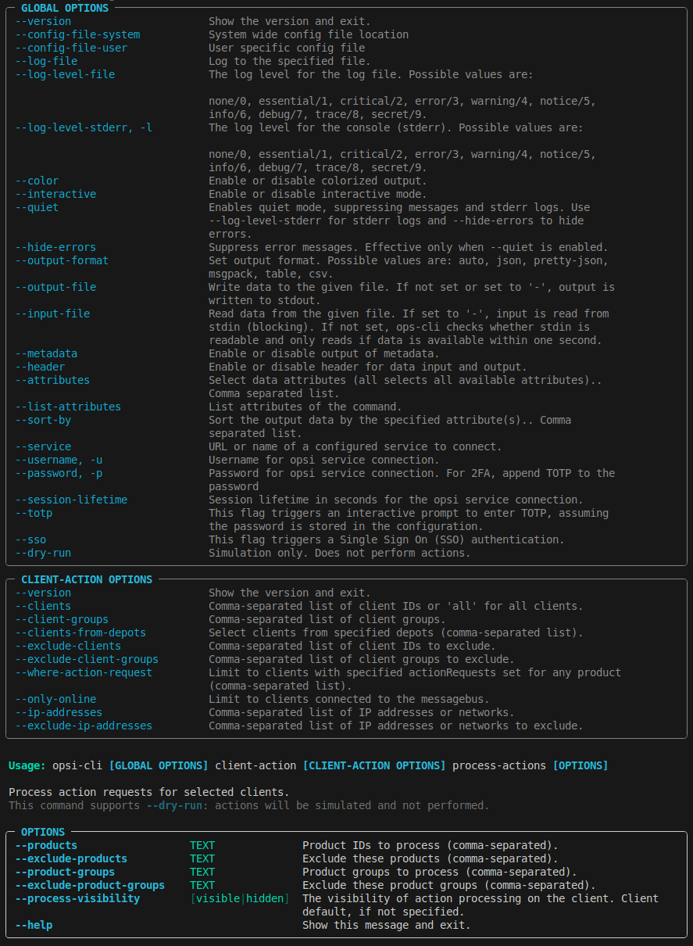Click the "--username, -u" option
The image size is (693, 946).
59,460
